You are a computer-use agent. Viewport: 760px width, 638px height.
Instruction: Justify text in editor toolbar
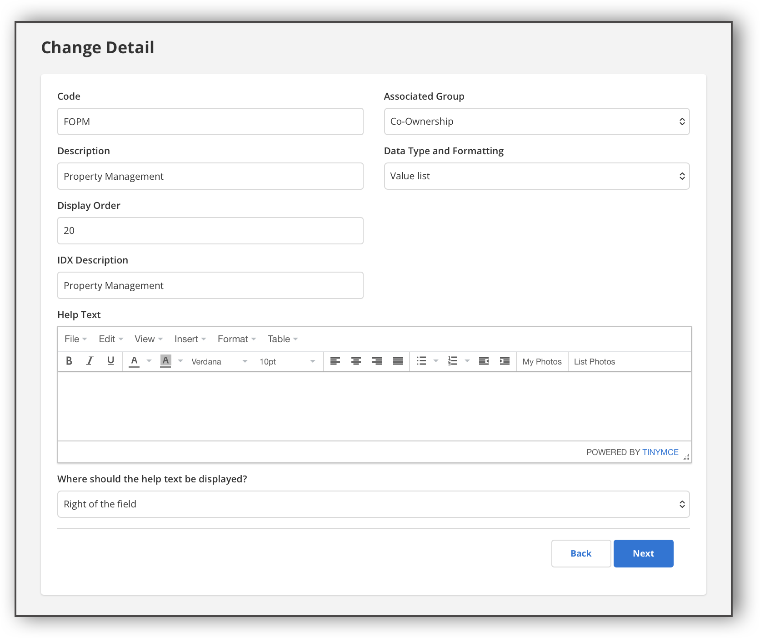coord(398,361)
